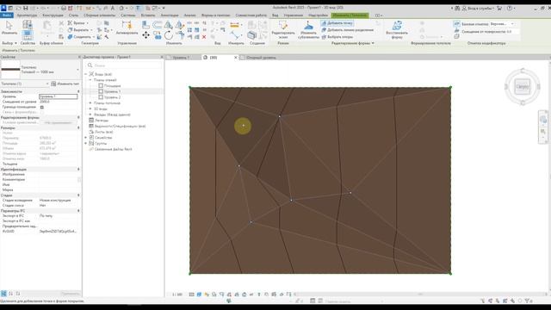The image size is (551, 310).
Task: Select Schedules/Quantities in project browser
Action: 120,126
